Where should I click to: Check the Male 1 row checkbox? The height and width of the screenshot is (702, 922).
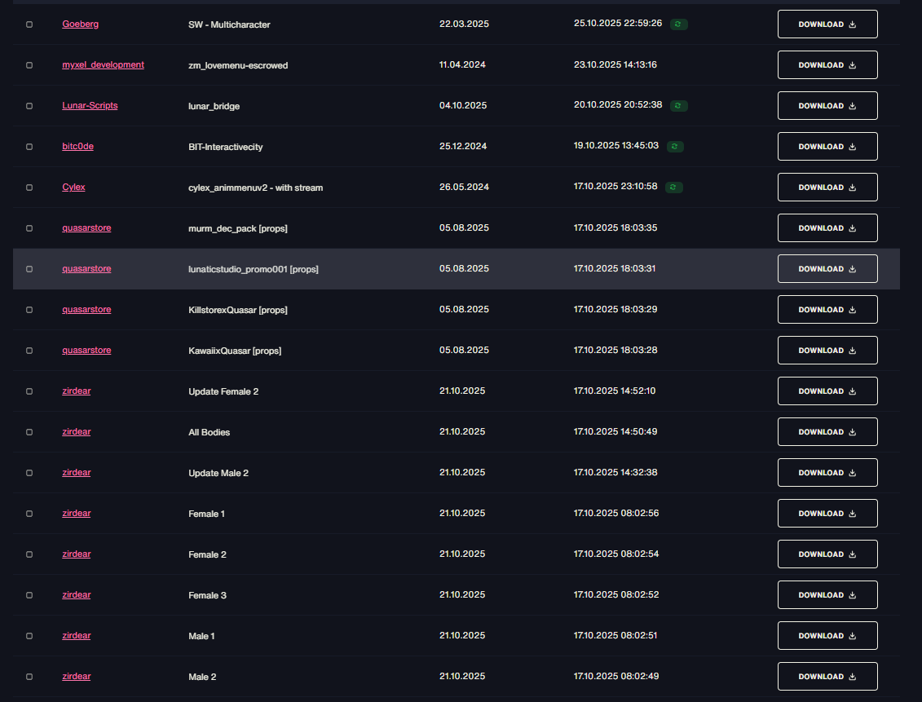[29, 636]
